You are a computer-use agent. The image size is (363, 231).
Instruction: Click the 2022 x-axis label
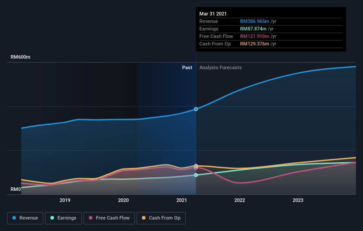(240, 200)
